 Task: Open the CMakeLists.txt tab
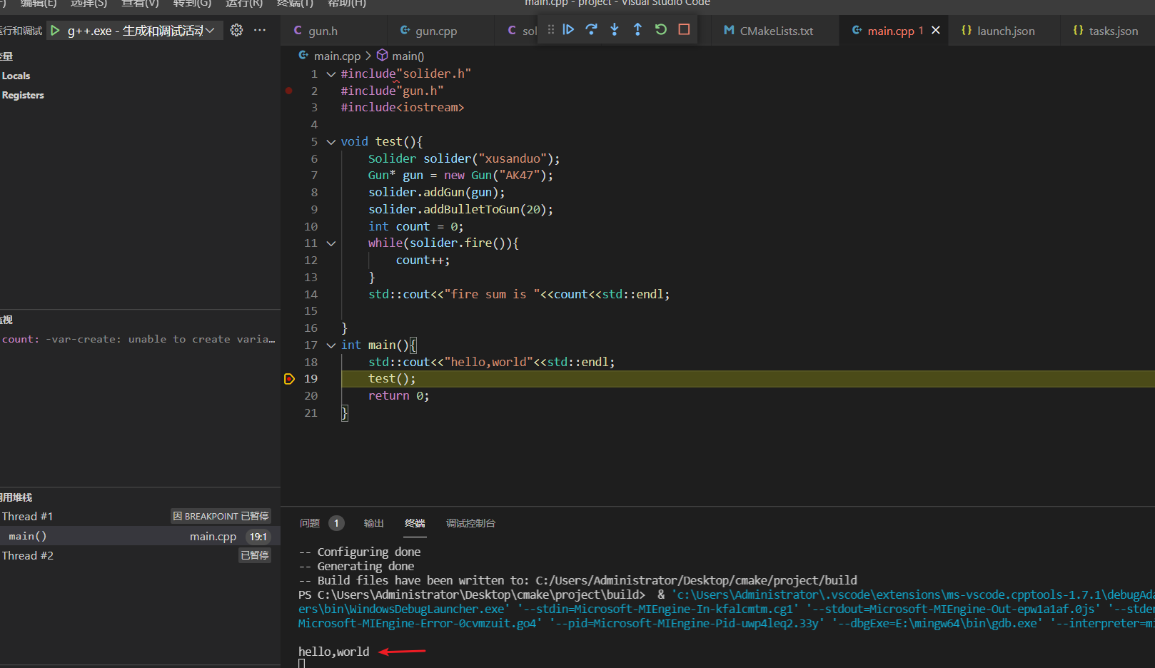tap(776, 31)
